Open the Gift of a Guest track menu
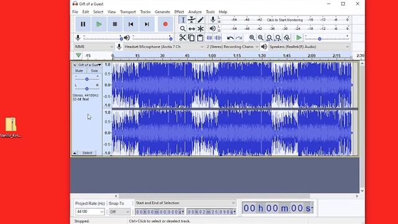Screen dimensions: 398x224 click(x=90, y=65)
